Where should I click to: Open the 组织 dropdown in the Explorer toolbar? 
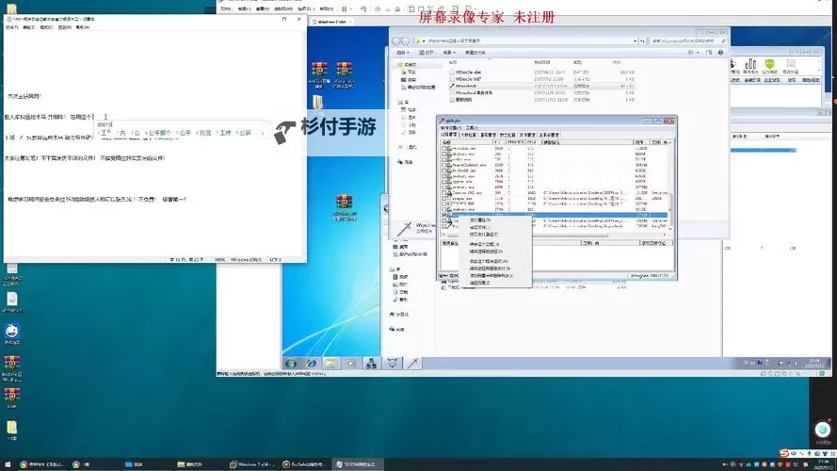click(x=404, y=53)
